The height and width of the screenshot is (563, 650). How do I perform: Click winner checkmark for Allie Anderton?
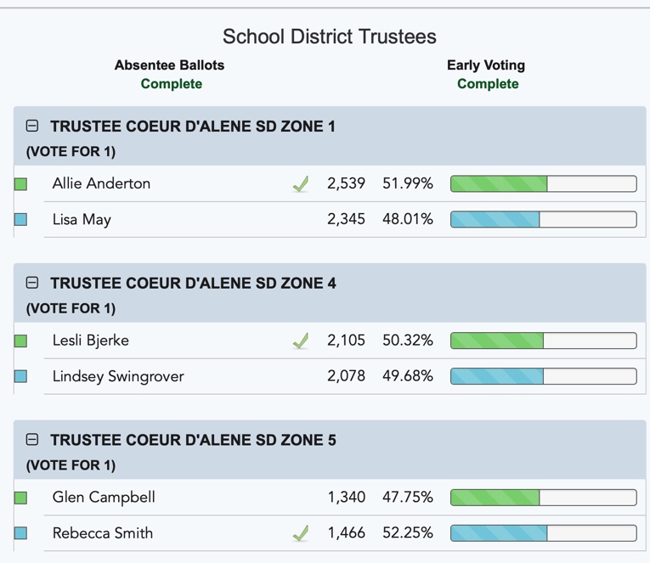pyautogui.click(x=301, y=184)
